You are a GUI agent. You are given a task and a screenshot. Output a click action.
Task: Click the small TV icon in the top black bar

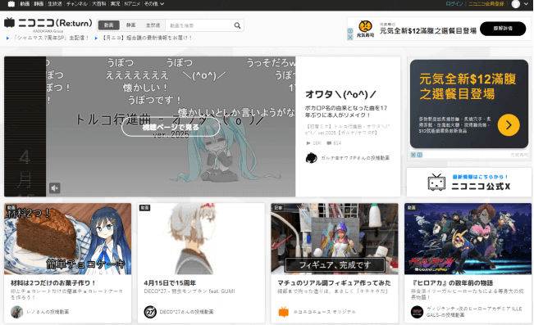(11, 4)
